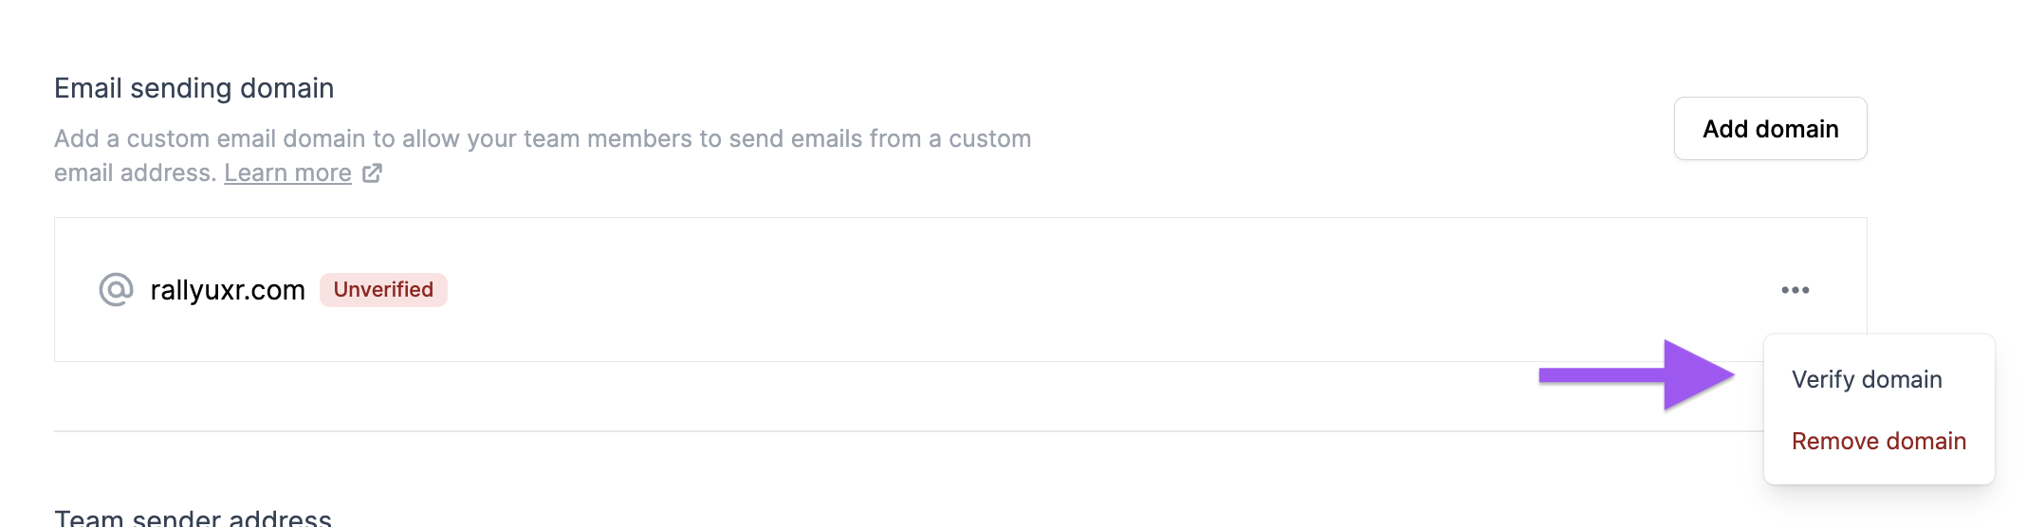The height and width of the screenshot is (527, 2026).
Task: Click the Team sender address heading
Action: click(193, 518)
